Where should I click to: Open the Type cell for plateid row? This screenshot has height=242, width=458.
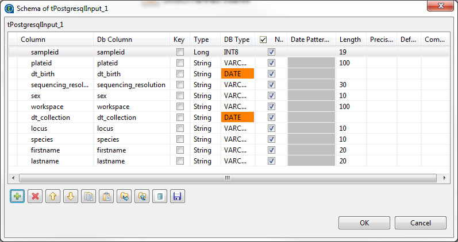point(205,63)
